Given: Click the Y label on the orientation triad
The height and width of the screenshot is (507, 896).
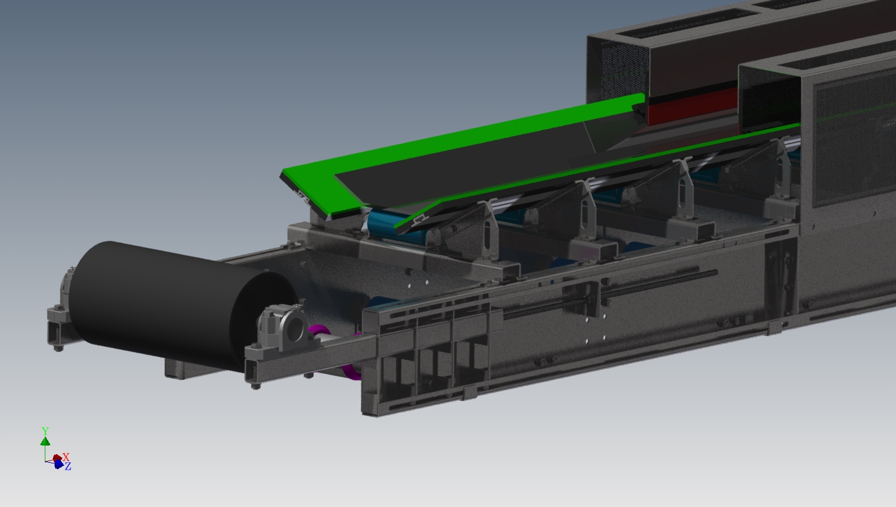Looking at the screenshot, I should click(x=45, y=430).
